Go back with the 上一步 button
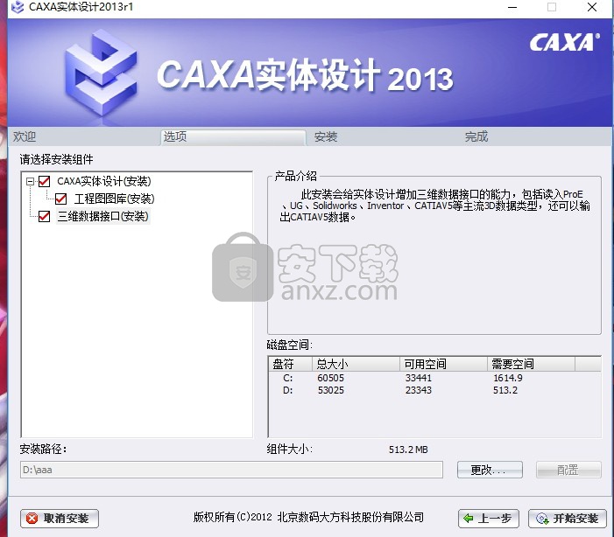Viewport: 614px width, 537px height. coord(488,519)
